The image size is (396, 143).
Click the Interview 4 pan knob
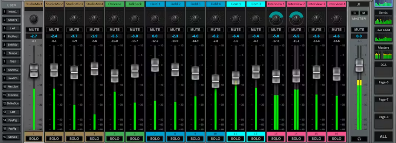[x=337, y=19]
